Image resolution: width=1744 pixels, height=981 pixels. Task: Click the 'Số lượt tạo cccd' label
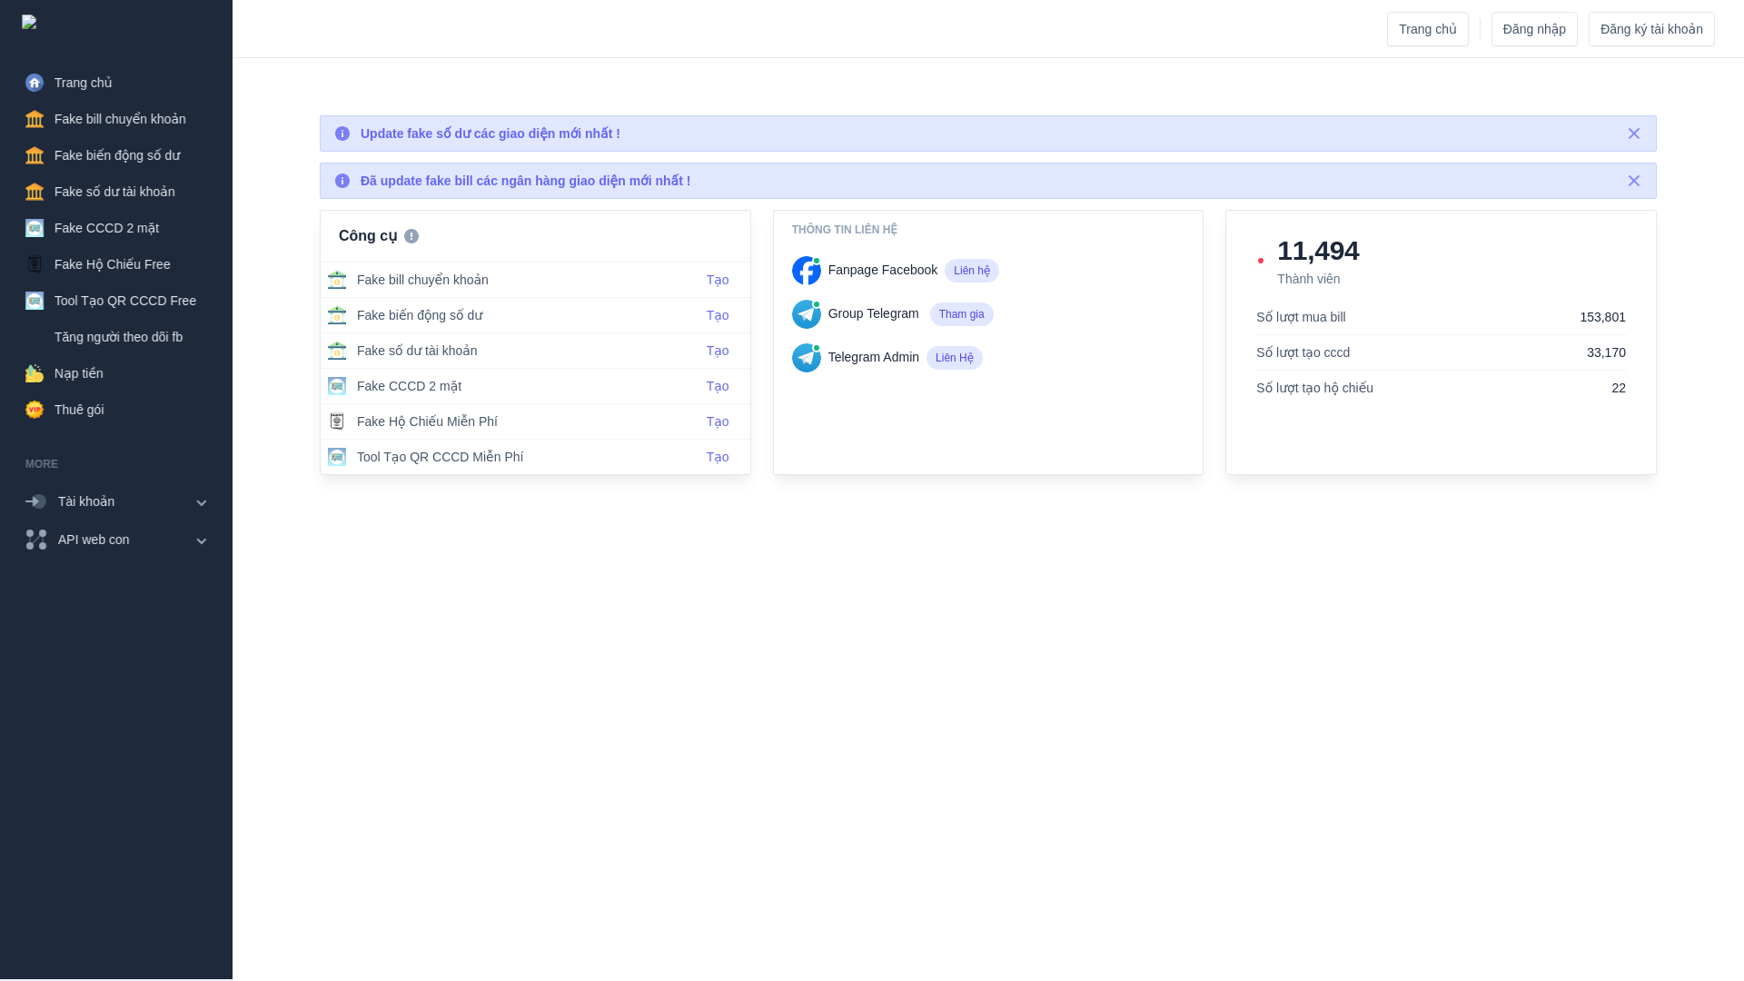coord(1303,352)
